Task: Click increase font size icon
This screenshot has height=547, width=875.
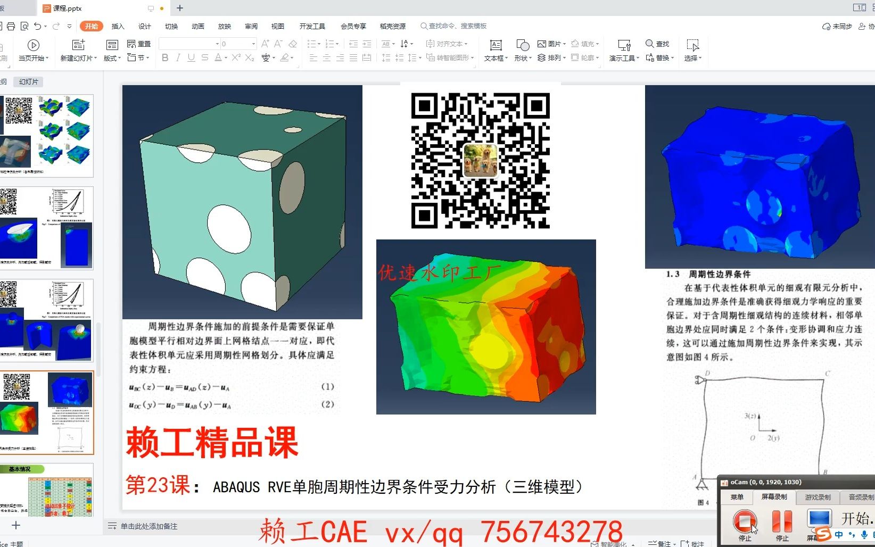Action: pyautogui.click(x=265, y=44)
